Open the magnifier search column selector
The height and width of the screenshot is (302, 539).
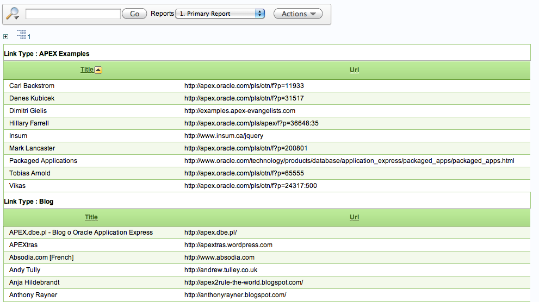[13, 14]
